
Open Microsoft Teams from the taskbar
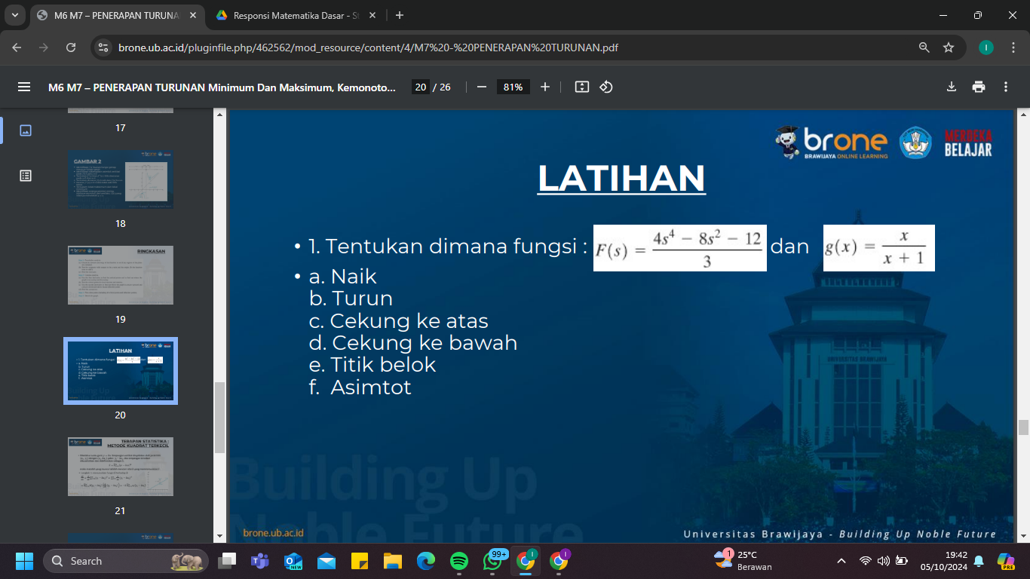pyautogui.click(x=260, y=561)
